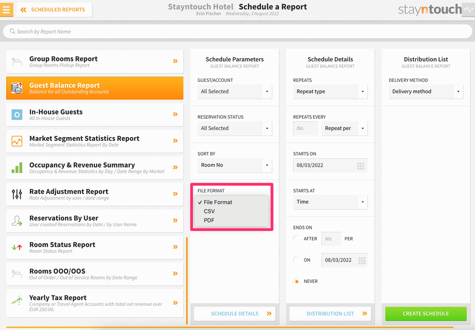Open the Sort By Room No dropdown
Screen dimensions: 475x330
[x=235, y=165]
